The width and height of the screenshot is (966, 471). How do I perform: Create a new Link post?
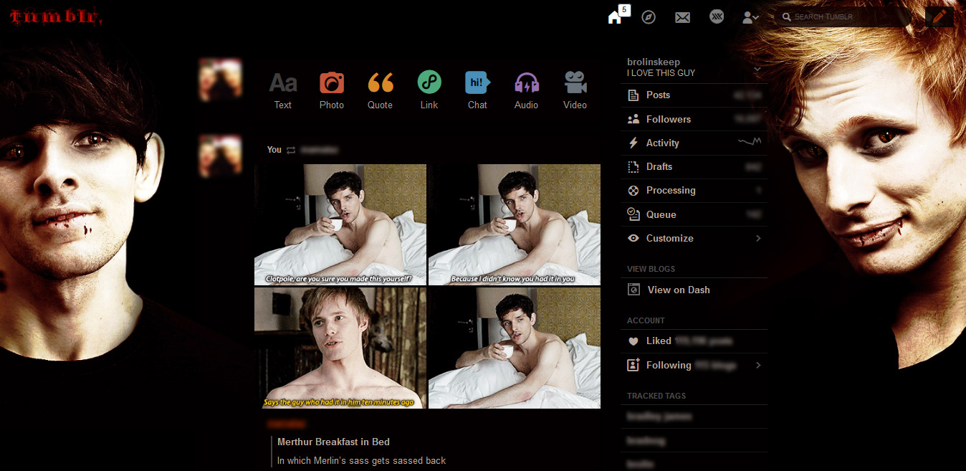coord(429,90)
